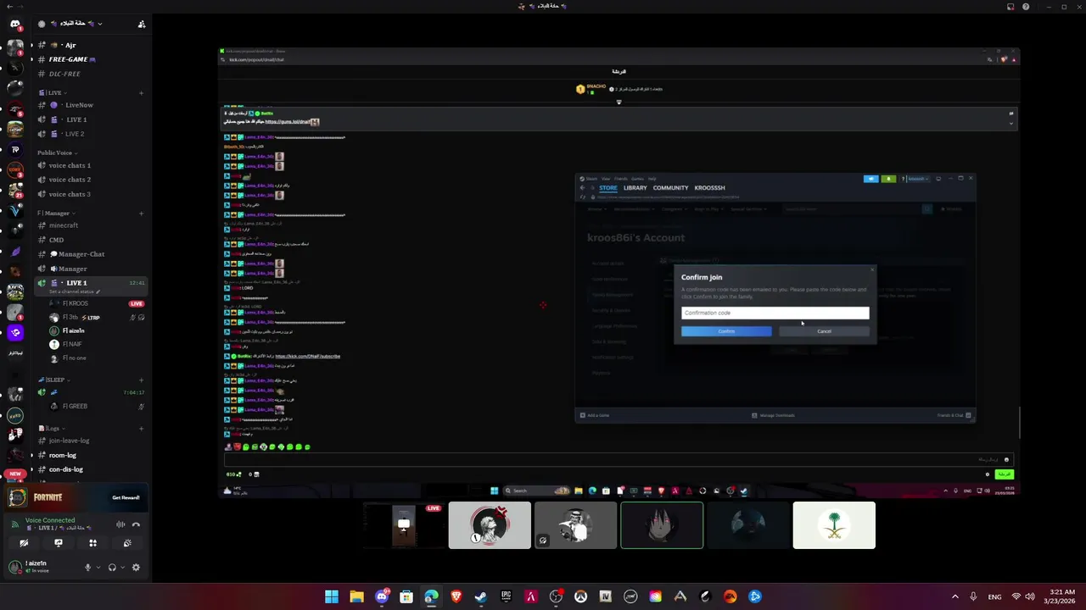This screenshot has width=1086, height=610.
Task: Open Windows Start menu
Action: [x=332, y=596]
